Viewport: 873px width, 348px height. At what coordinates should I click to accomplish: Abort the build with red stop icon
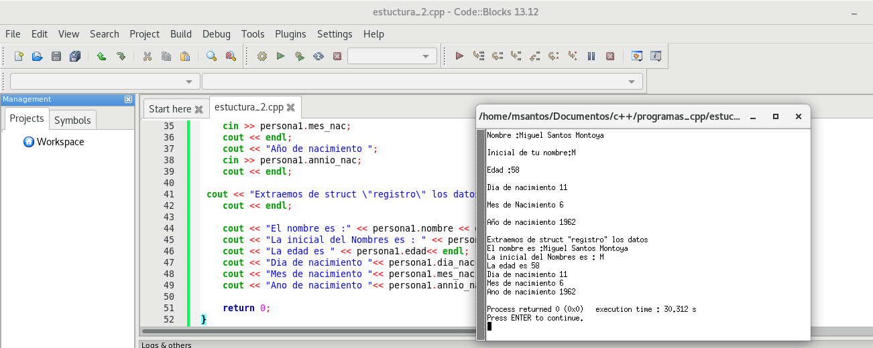337,56
